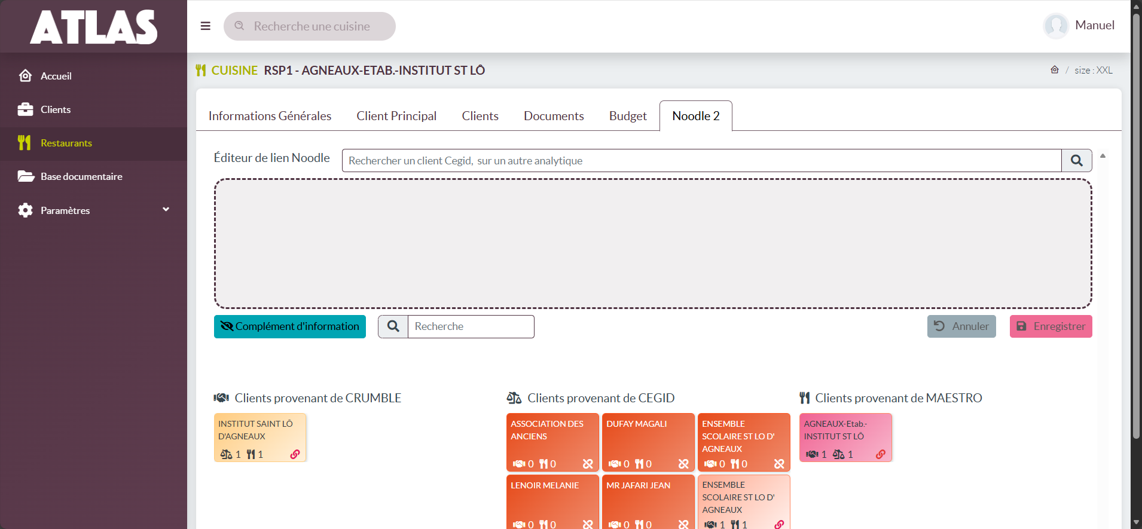Click scales counter on AGNEAUX-Etab.-INSTITUT ST LÔ card
The image size is (1142, 529).
pyautogui.click(x=843, y=454)
